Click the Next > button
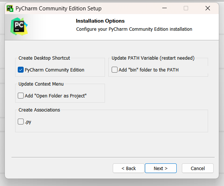The image size is (224, 186). pos(161,168)
